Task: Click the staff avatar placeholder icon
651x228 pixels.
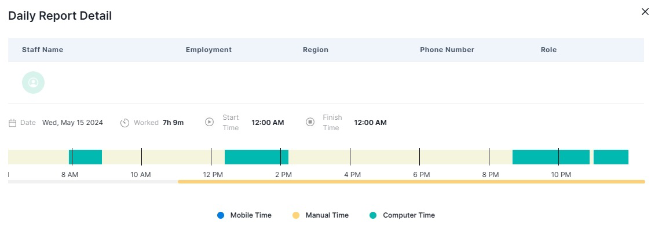Action: (x=33, y=82)
